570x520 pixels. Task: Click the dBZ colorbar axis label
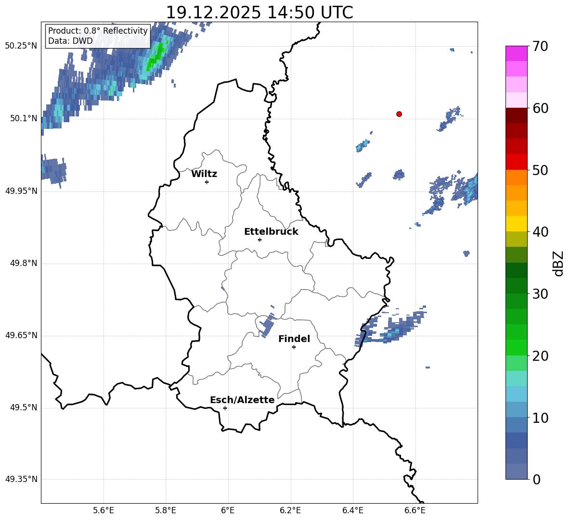(x=558, y=263)
